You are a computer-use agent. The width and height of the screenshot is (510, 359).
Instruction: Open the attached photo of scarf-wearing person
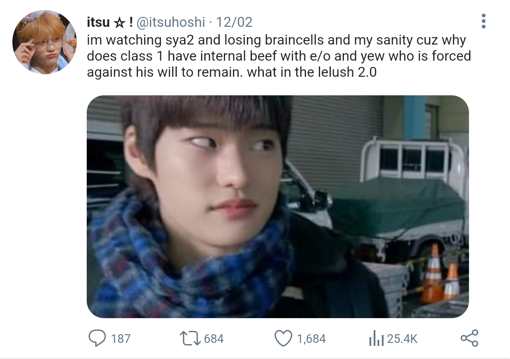(278, 207)
